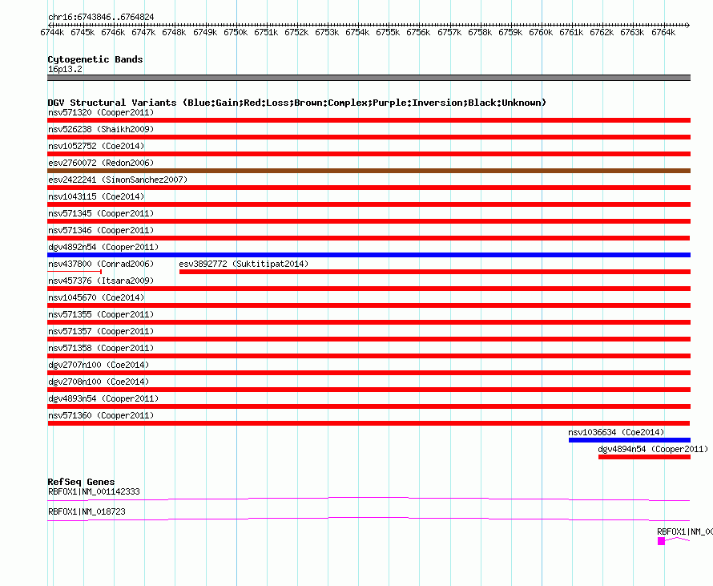Screen dimensions: 713x586
Task: Click the esv2760072 (Redon2006) variant label
Action: [x=101, y=163]
